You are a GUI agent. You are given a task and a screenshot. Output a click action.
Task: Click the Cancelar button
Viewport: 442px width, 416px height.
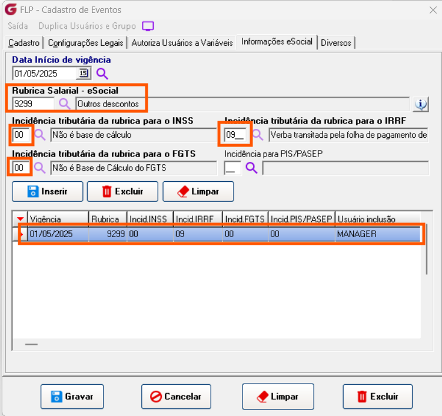coord(176,397)
